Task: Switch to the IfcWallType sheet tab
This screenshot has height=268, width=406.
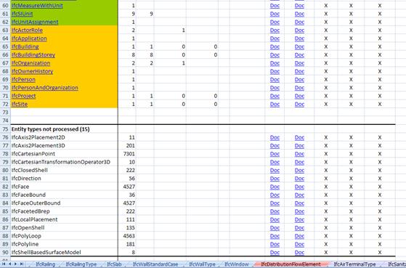Action: click(202, 264)
